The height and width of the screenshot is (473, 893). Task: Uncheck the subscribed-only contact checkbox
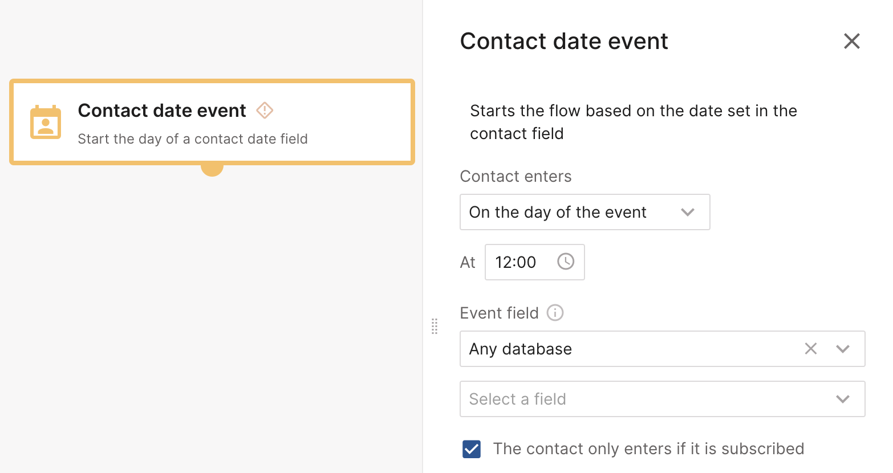tap(472, 449)
